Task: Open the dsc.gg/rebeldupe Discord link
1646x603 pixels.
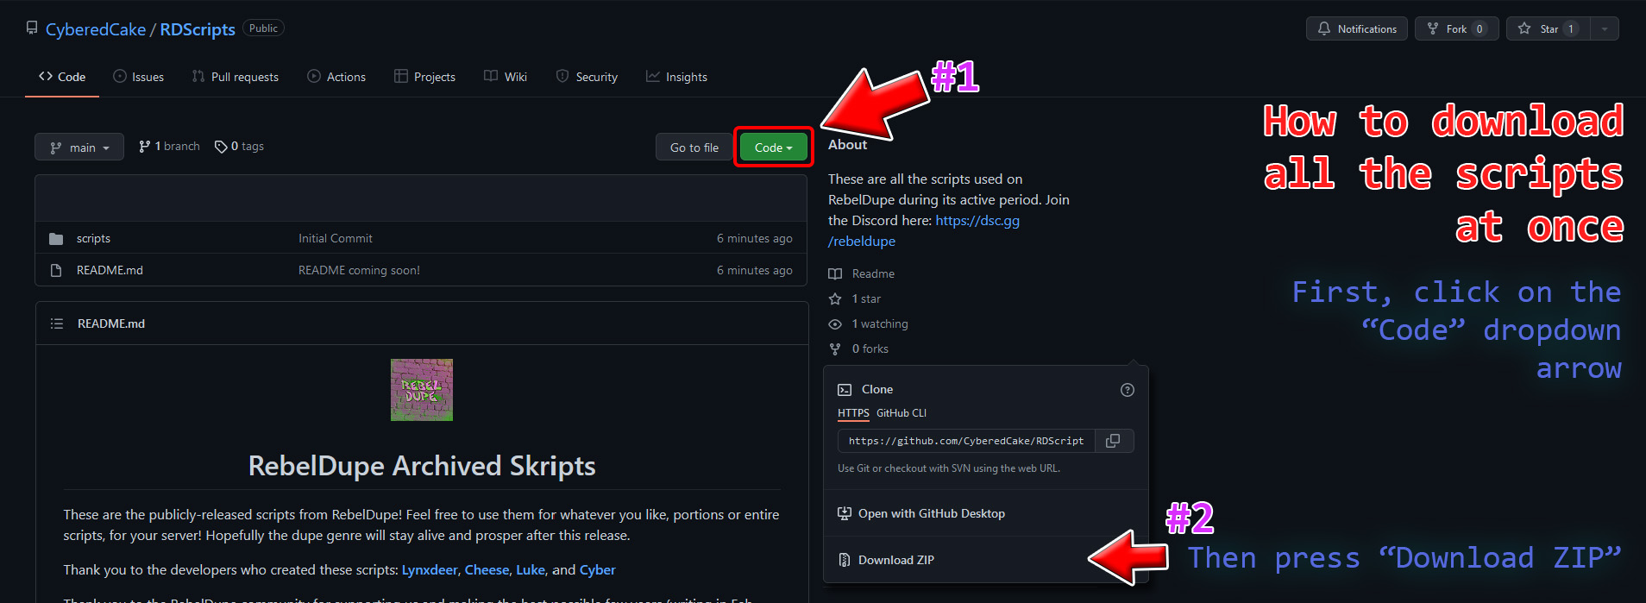Action: (977, 221)
